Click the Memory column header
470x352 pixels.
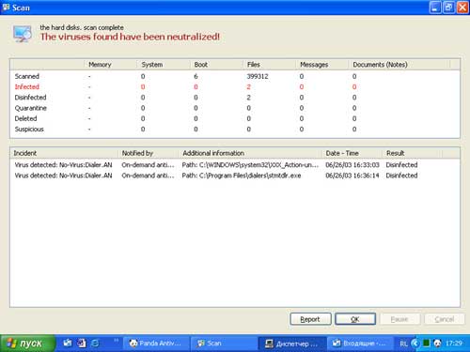tap(110, 65)
